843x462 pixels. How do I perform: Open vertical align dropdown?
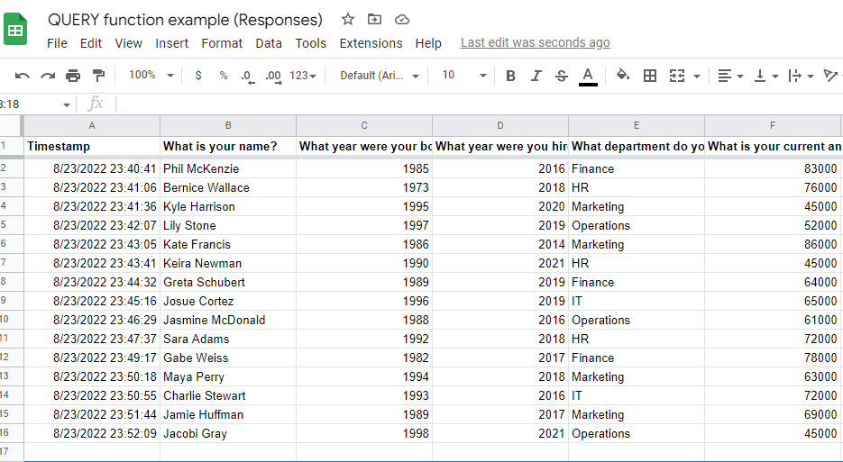766,76
